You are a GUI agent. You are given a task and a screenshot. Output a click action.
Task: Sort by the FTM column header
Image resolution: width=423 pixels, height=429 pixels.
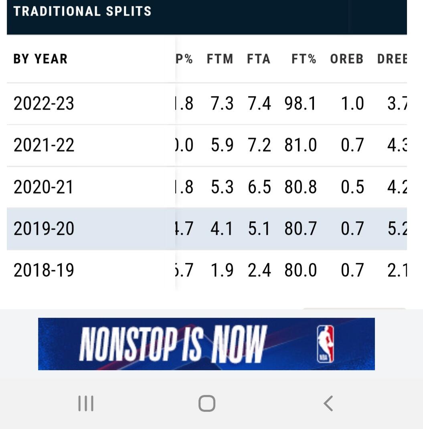(220, 59)
